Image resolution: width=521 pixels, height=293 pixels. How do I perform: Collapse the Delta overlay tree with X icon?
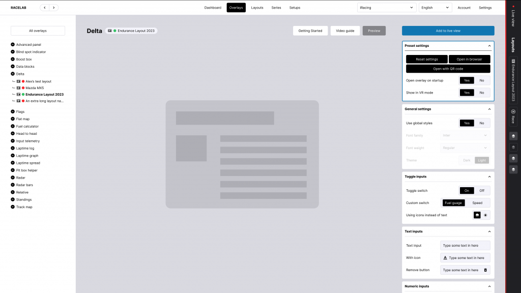coord(13,74)
